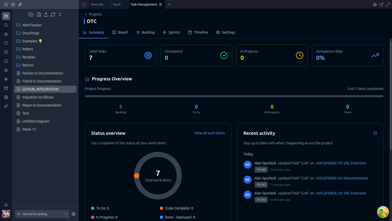Viewport: 392px width, 221px height.
Task: Open the tasks checkbox icon in rail
Action: tap(6, 52)
